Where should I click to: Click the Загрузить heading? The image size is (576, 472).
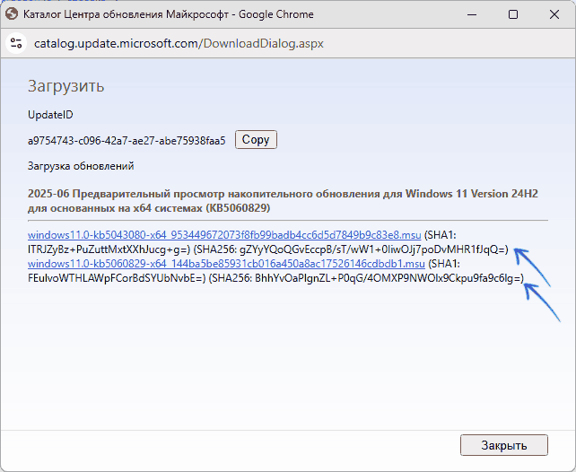(x=66, y=86)
